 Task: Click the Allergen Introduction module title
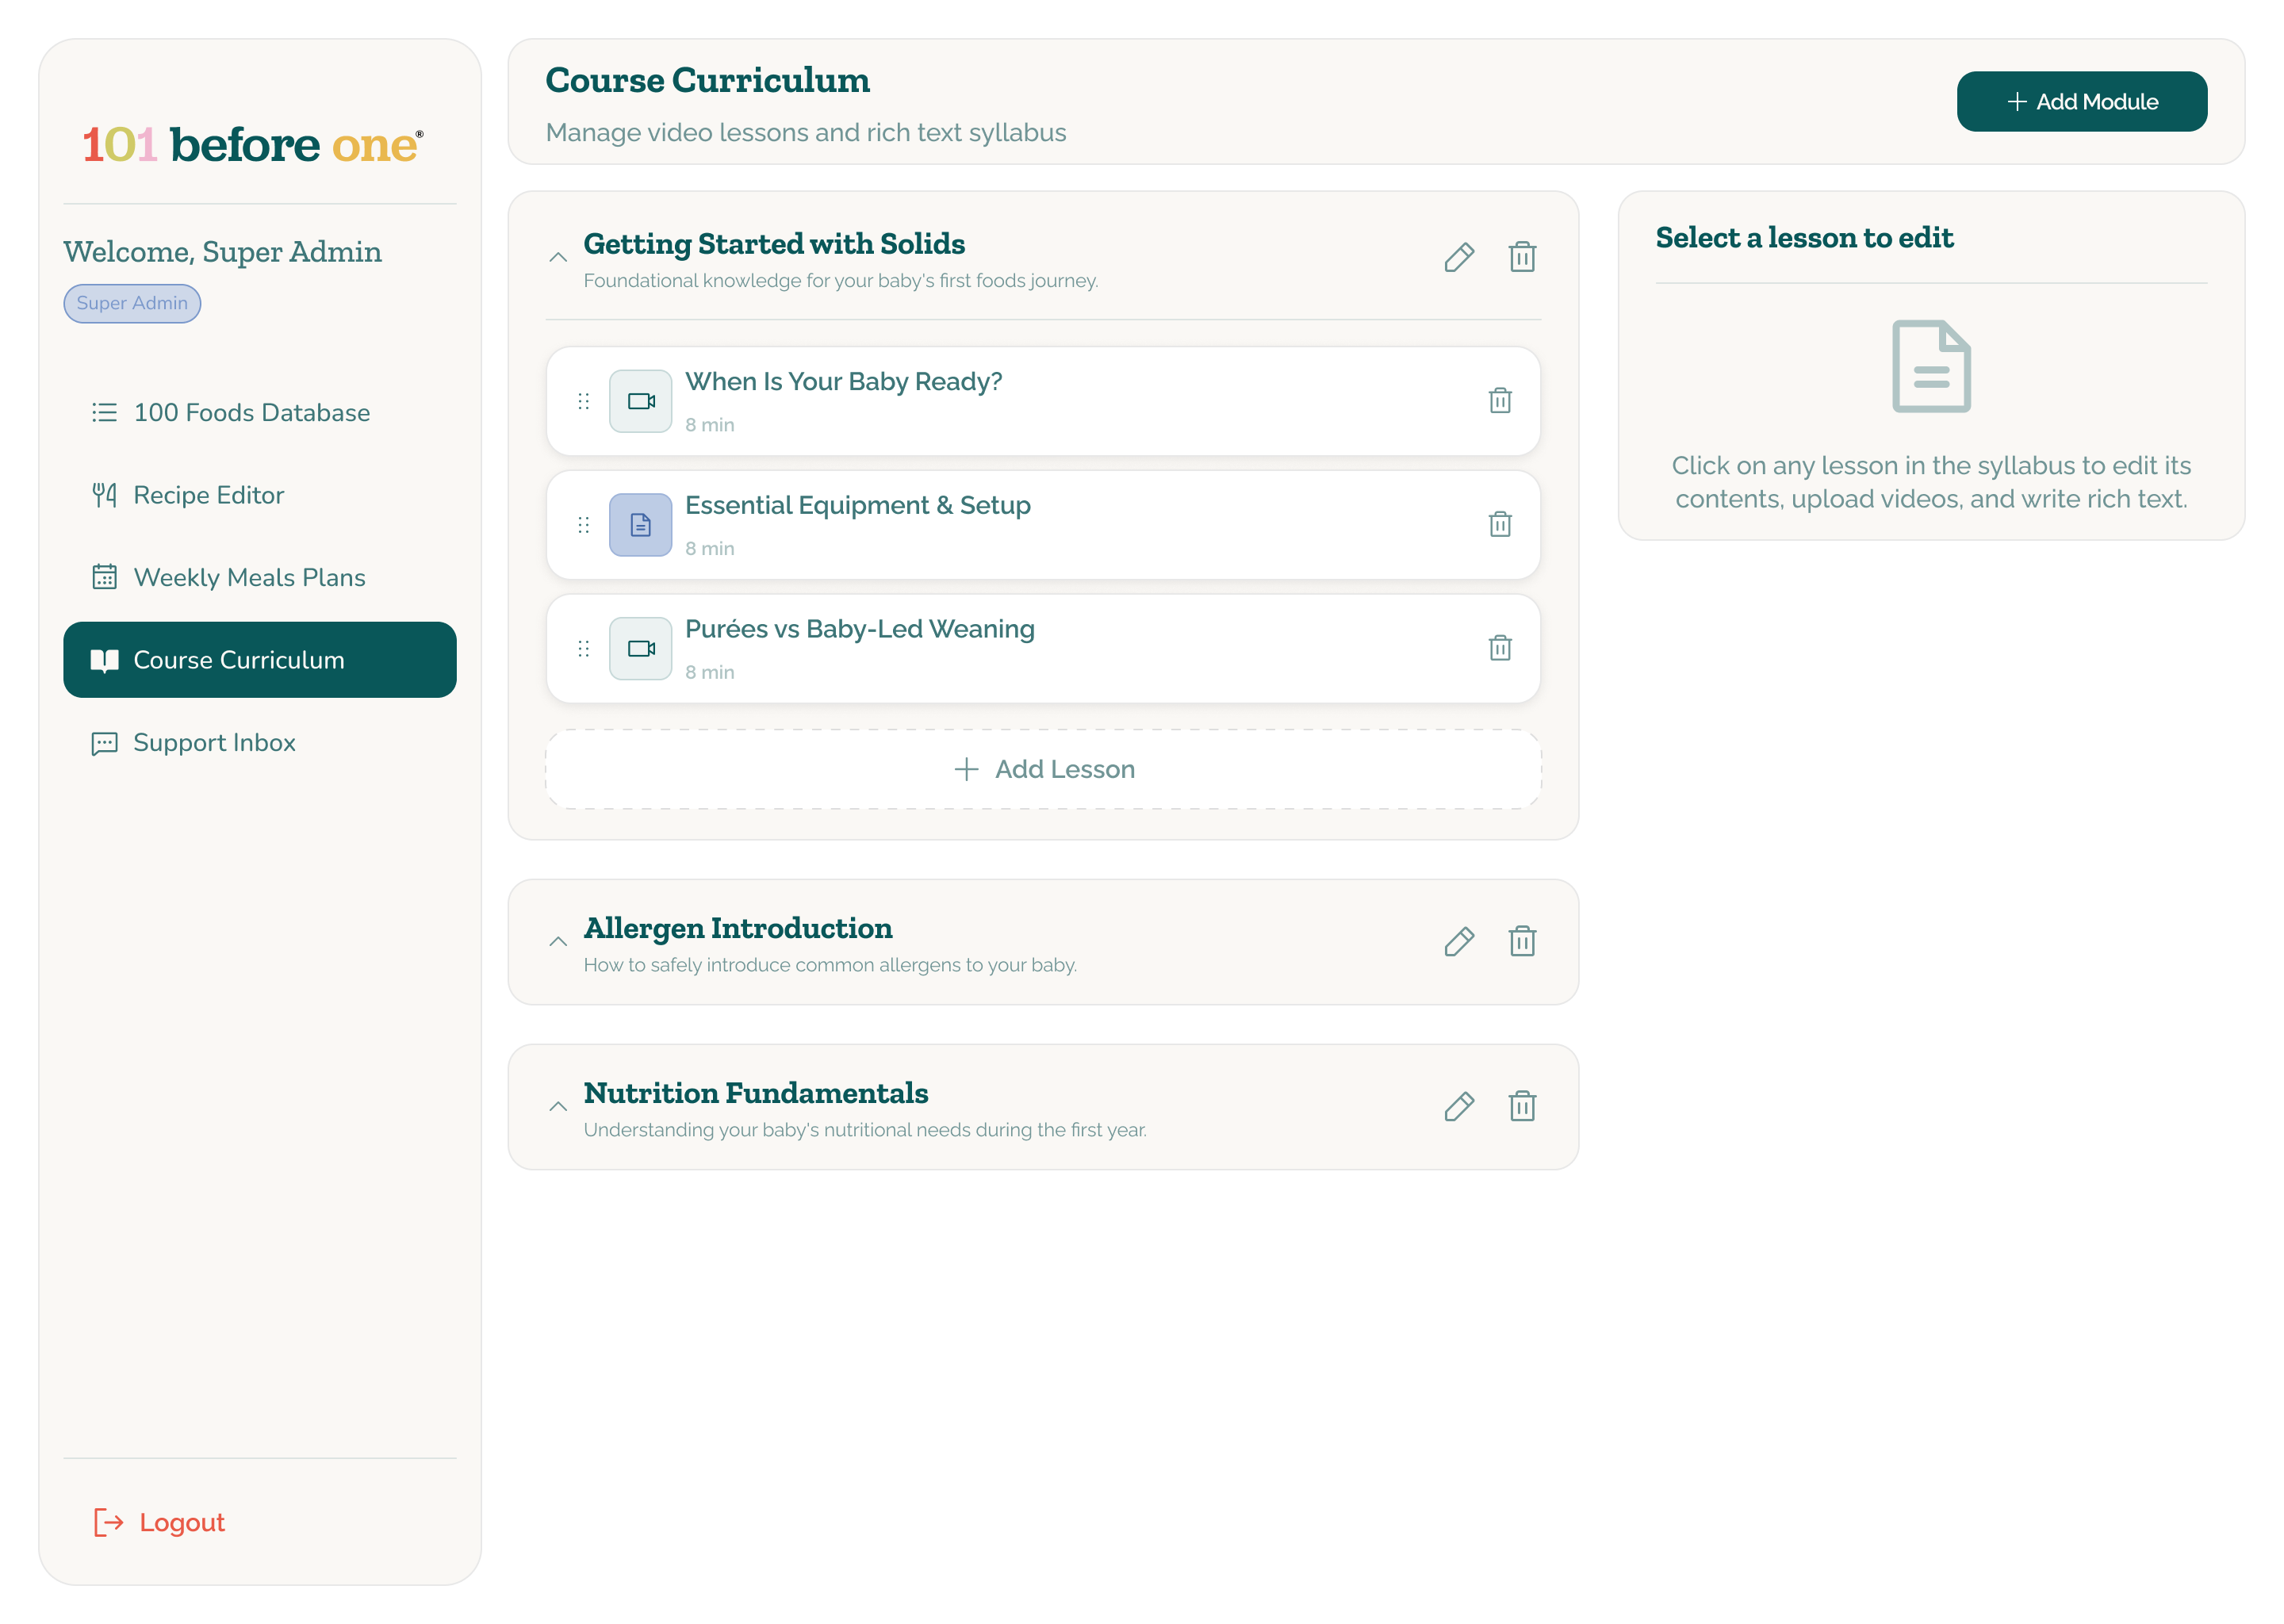738,928
